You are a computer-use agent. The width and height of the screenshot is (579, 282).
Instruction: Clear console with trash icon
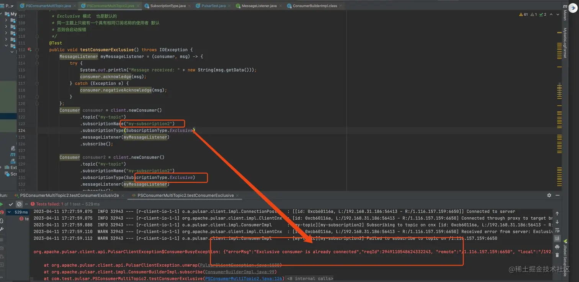coord(557,255)
